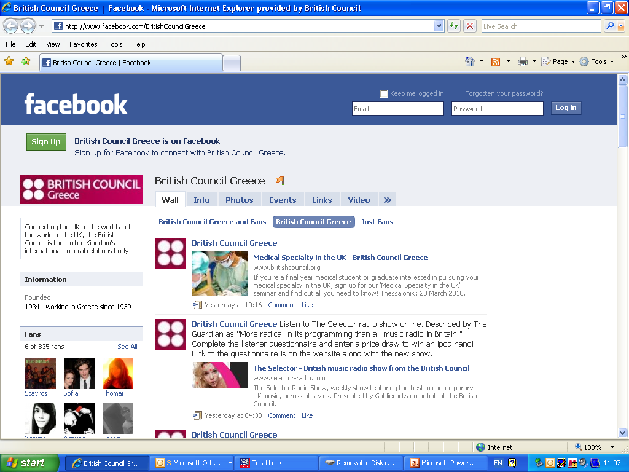Click the Print icon in toolbar

tap(522, 61)
